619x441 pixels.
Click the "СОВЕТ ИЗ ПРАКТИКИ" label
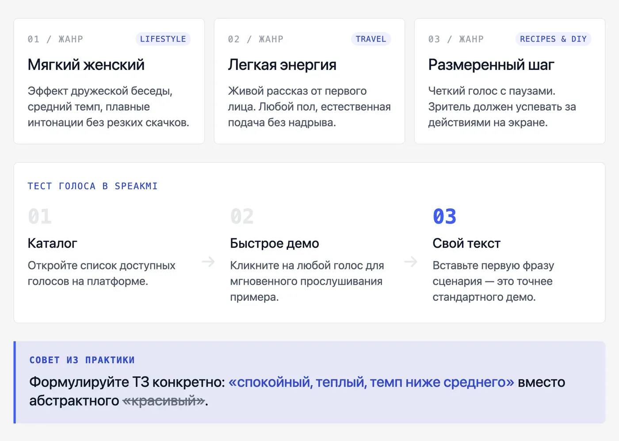coord(82,360)
